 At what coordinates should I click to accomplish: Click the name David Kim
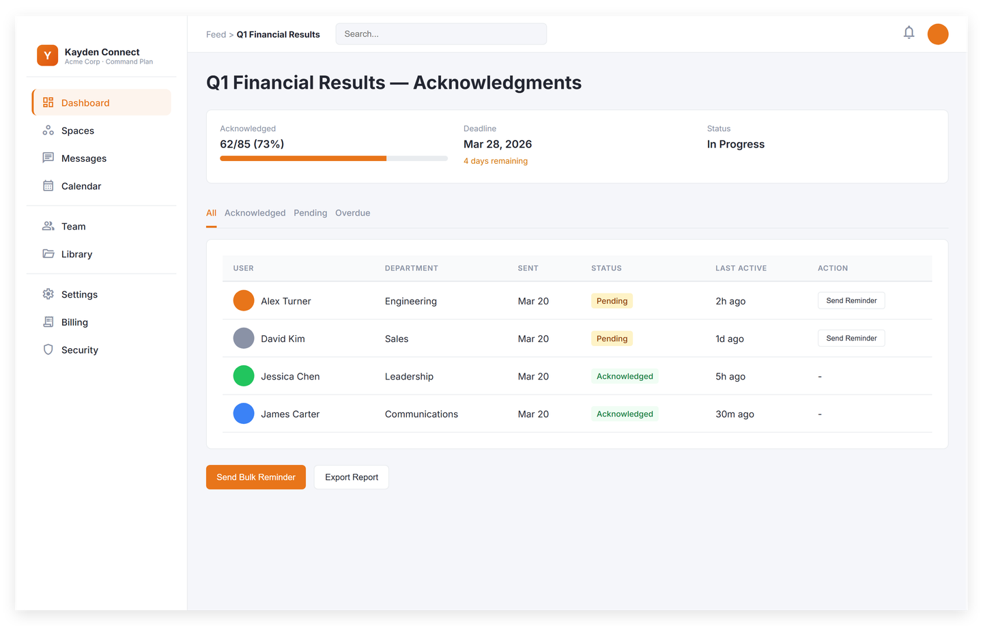point(283,339)
